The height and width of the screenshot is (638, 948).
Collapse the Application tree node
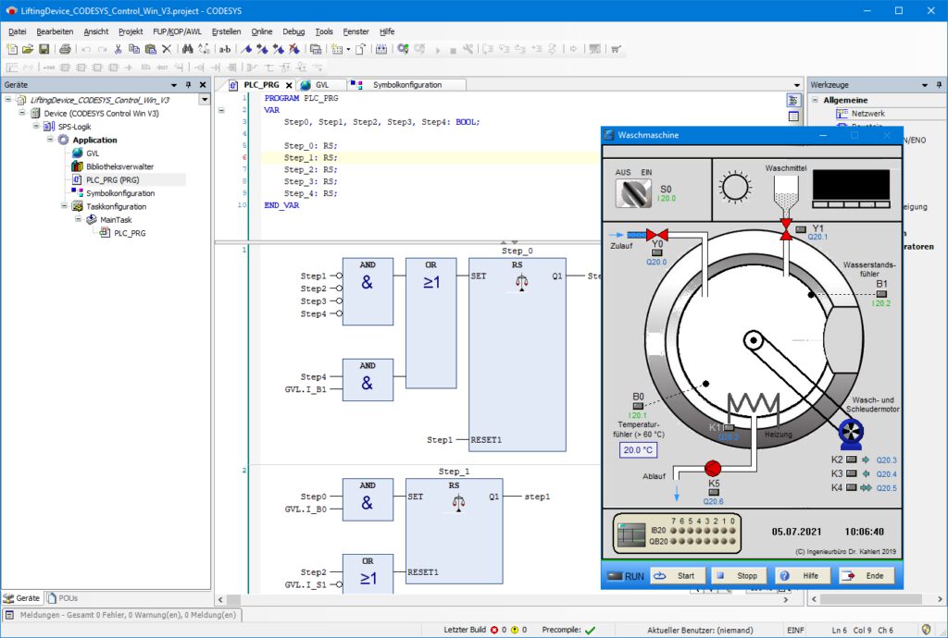[49, 139]
